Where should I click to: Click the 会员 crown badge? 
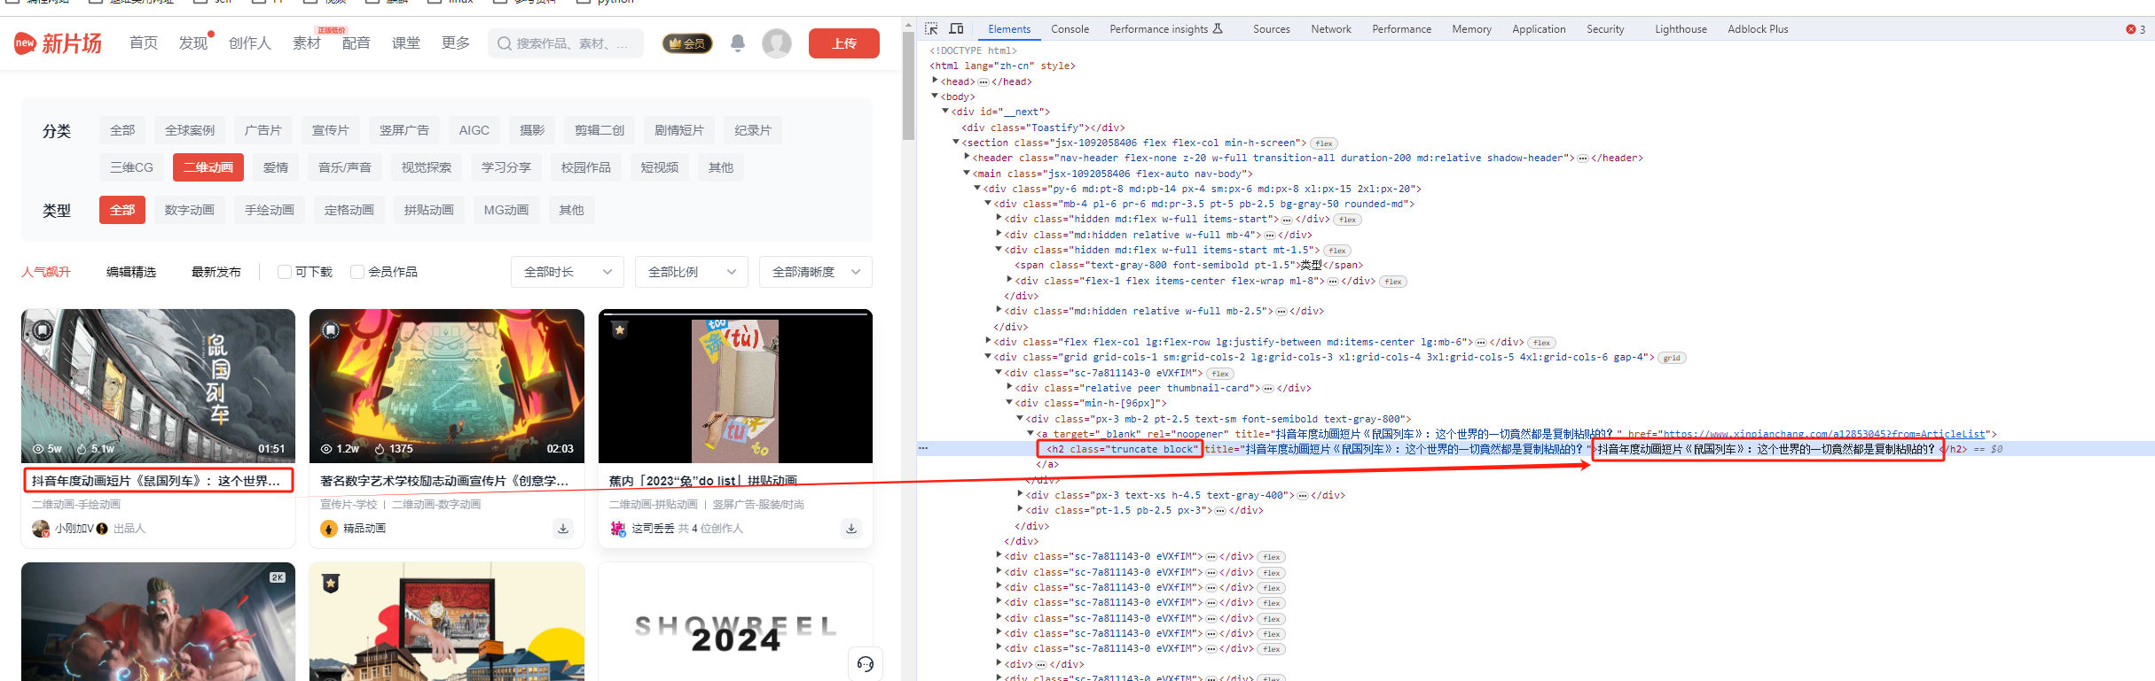click(x=687, y=43)
